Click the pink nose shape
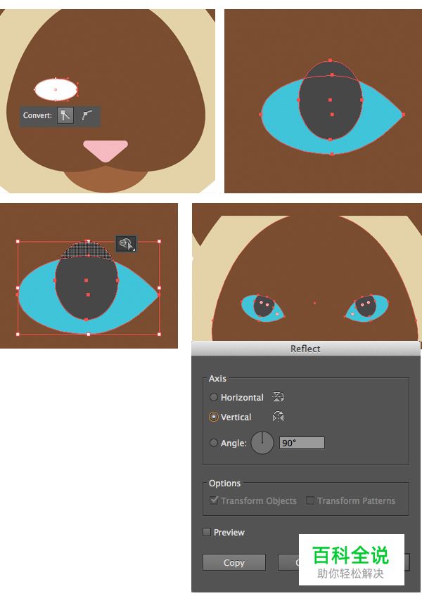This screenshot has width=422, height=603. coord(105,150)
